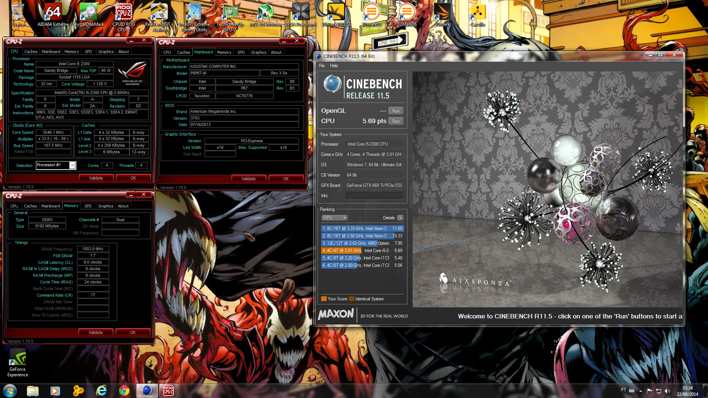The width and height of the screenshot is (708, 398).
Task: Launch 3DMark2001 SE shortcut
Action: tap(336, 15)
